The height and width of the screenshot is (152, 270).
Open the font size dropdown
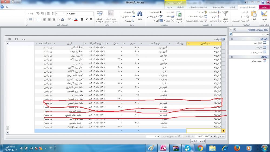pos(57,13)
